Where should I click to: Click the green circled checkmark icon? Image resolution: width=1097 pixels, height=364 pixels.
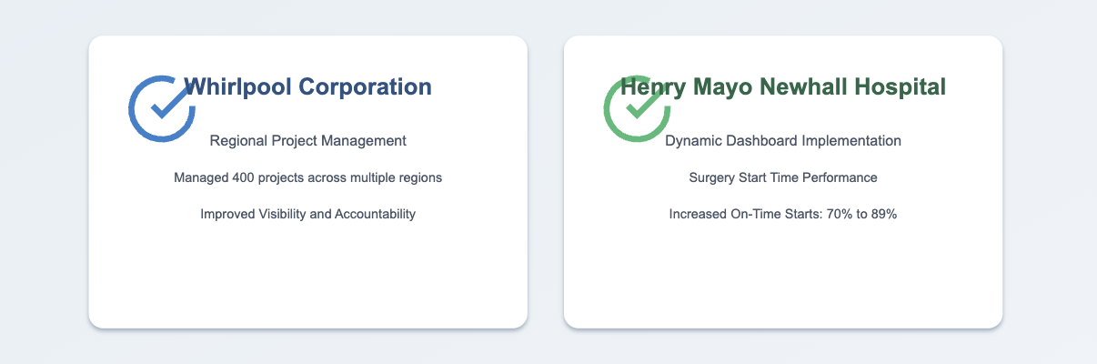[637, 107]
